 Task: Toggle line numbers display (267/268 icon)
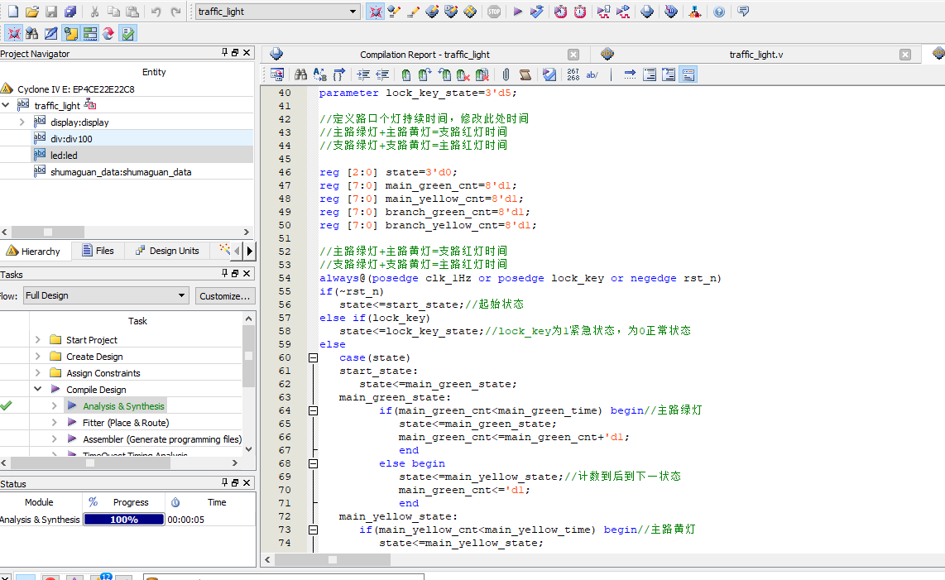tap(573, 74)
